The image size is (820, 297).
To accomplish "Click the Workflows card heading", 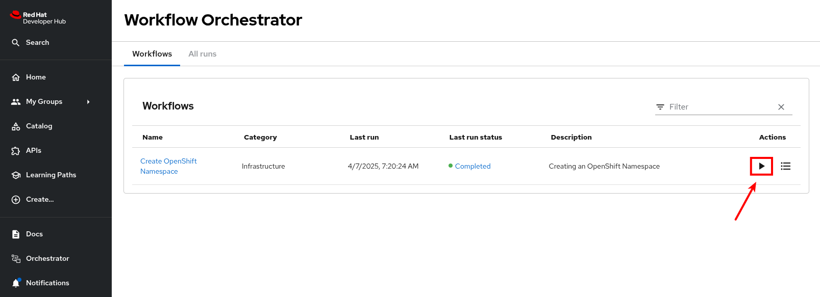I will (x=168, y=106).
